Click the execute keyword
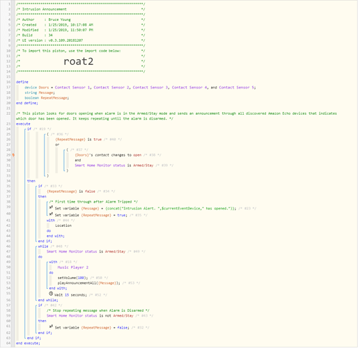 pyautogui.click(x=23, y=124)
